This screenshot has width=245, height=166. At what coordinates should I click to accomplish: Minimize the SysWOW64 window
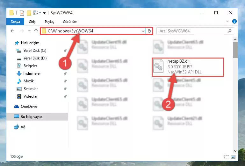[x=202, y=13]
